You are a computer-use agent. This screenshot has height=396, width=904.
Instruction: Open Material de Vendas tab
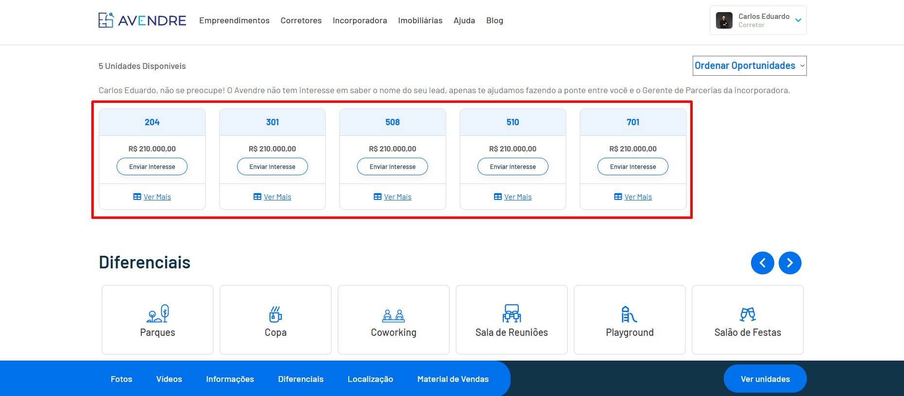coord(453,379)
